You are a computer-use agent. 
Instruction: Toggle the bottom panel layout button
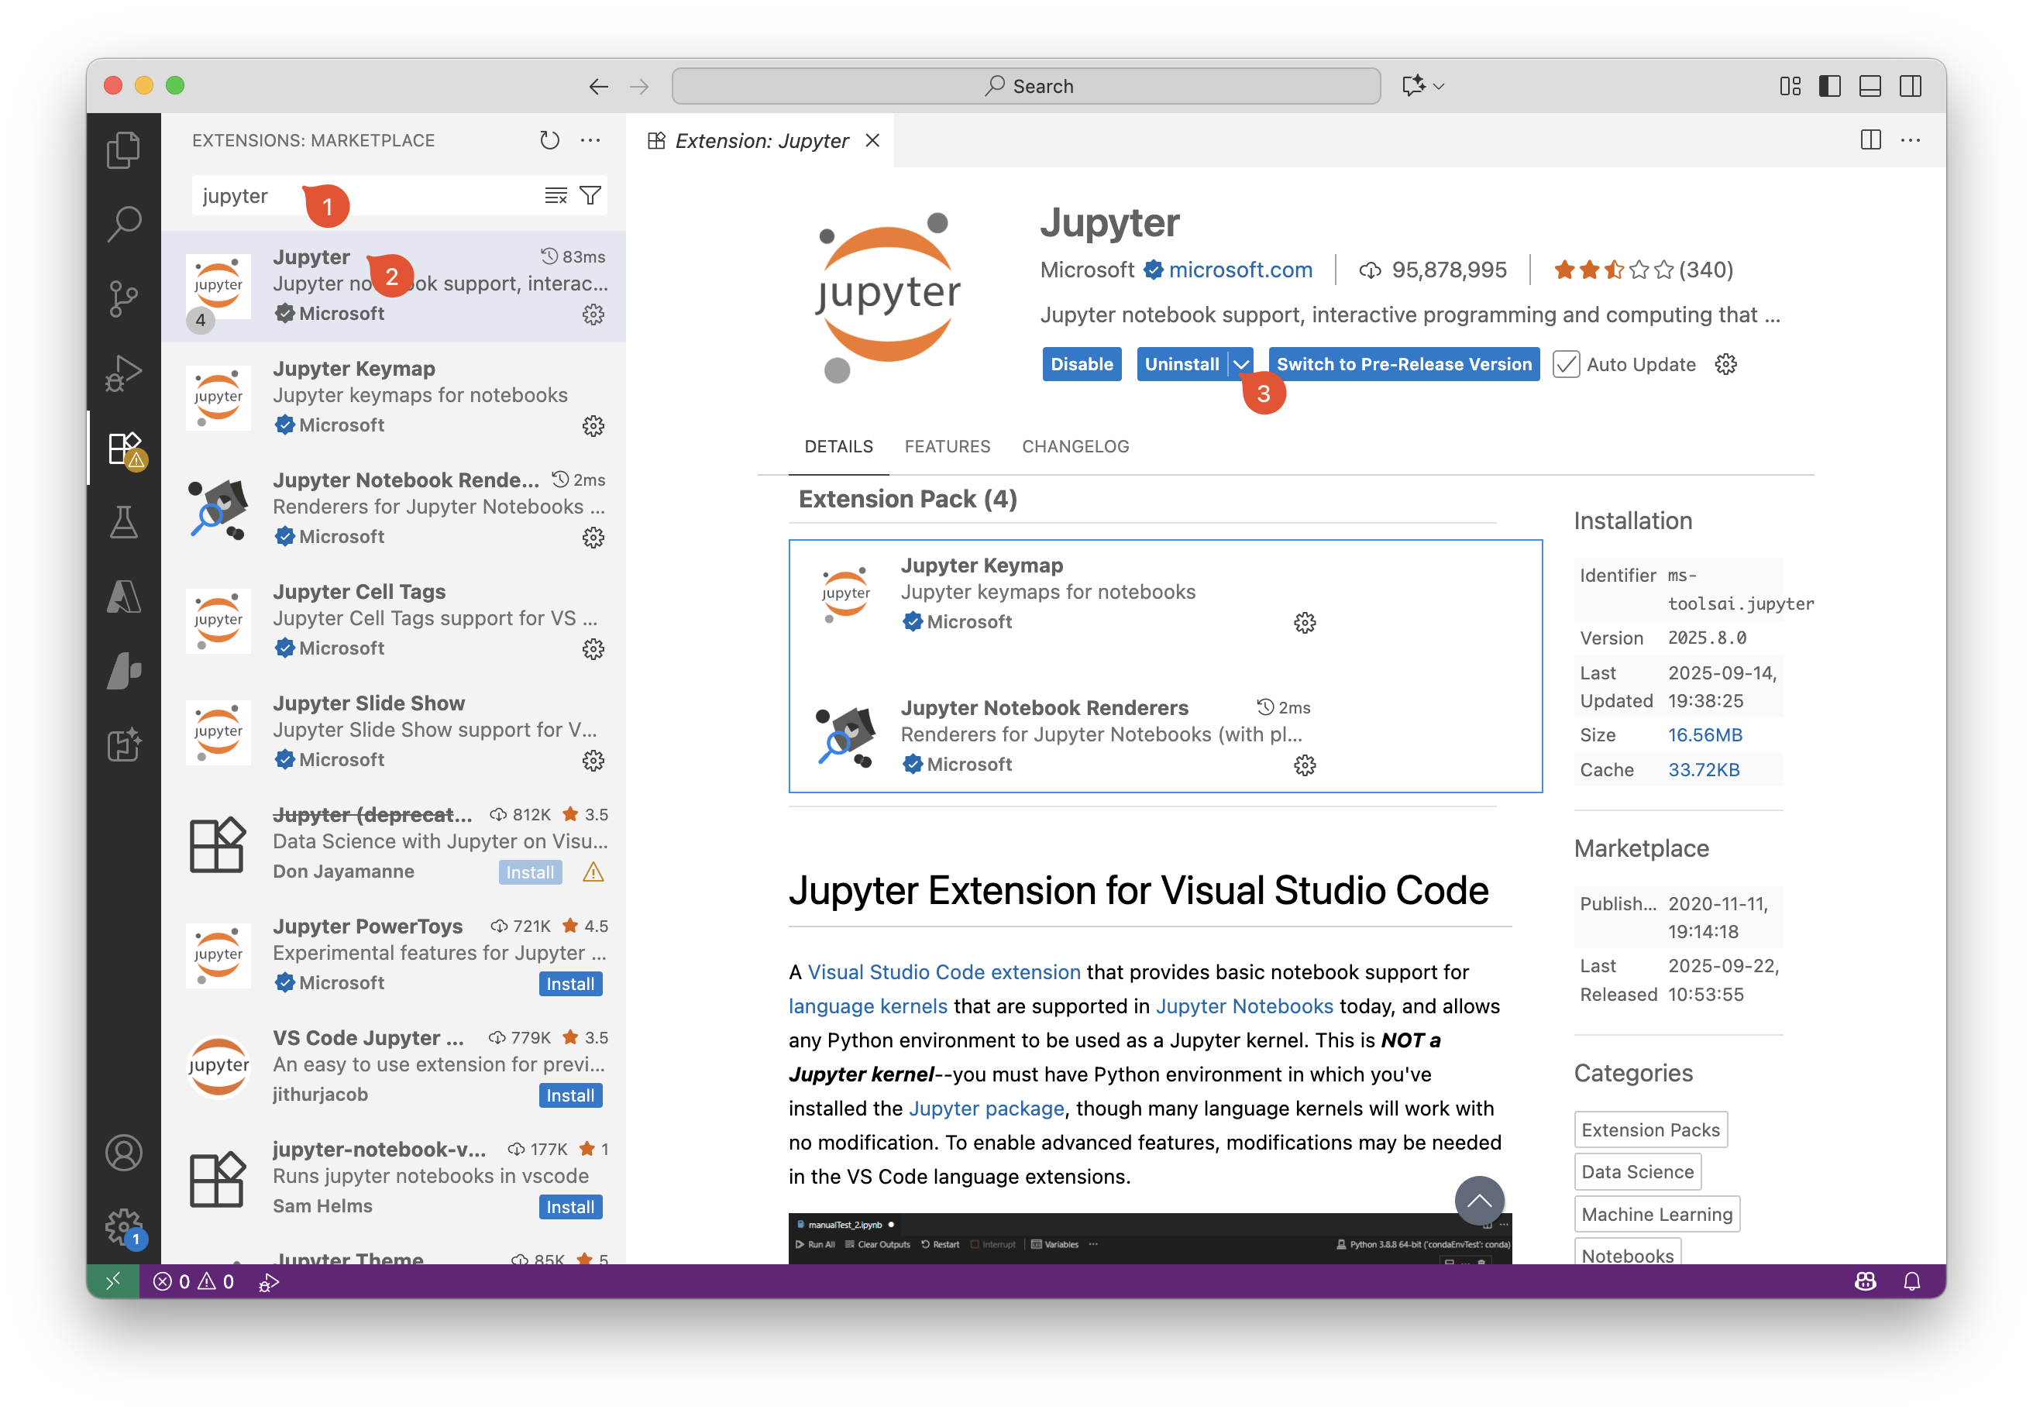(1870, 86)
